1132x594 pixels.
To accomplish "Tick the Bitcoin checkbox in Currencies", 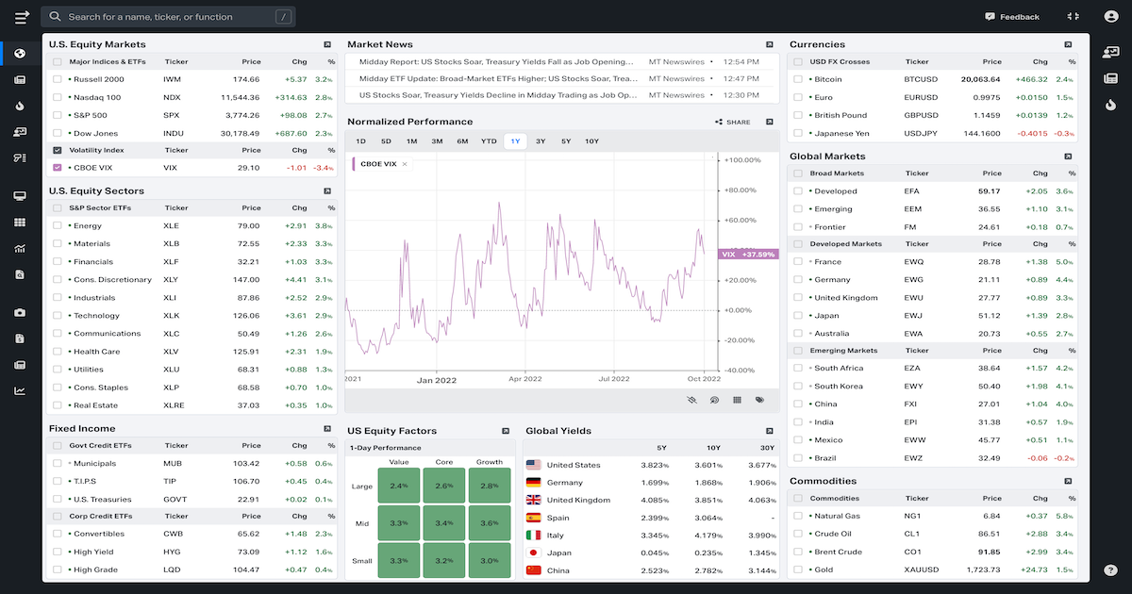I will point(798,79).
